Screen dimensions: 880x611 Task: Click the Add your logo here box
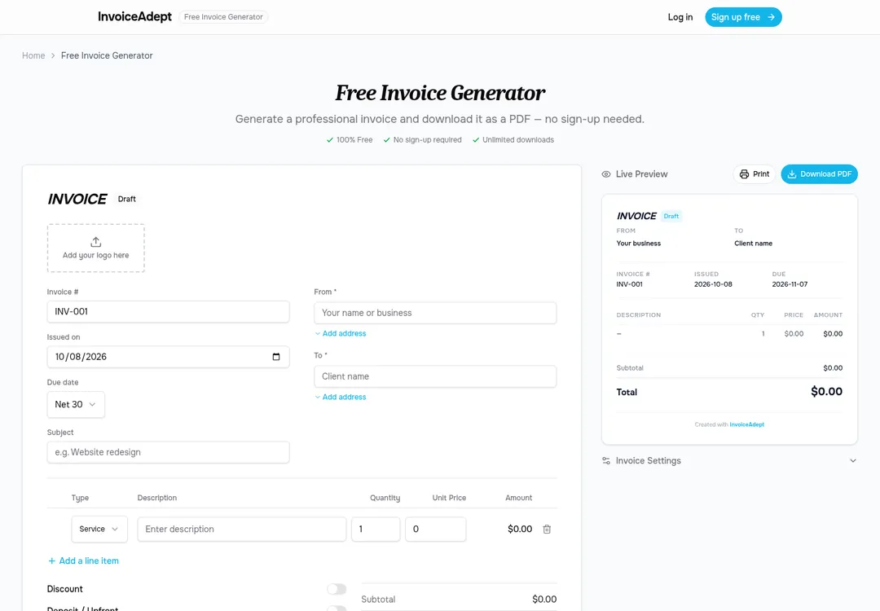[x=96, y=248]
